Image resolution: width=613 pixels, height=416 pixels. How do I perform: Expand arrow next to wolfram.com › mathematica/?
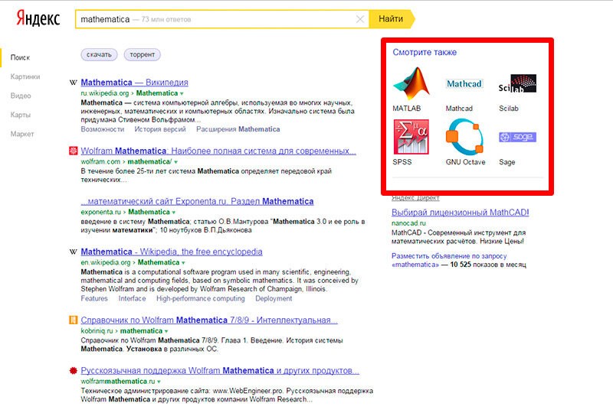(176, 162)
